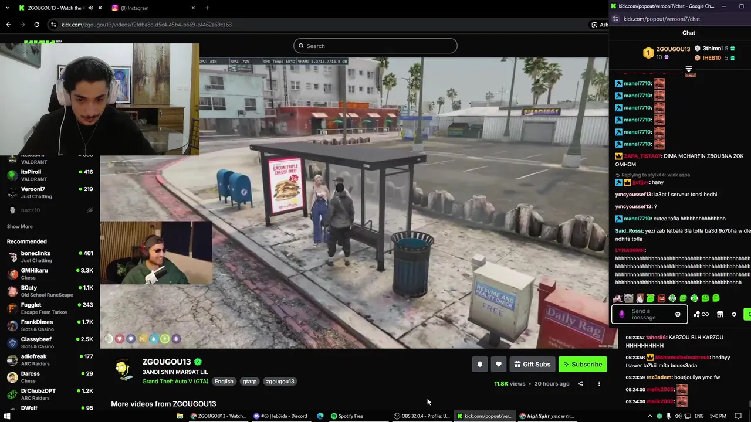Open DrChubzDPT recommended channel
751x422 pixels.
click(50, 394)
